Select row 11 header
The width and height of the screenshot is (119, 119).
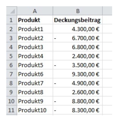click(x=12, y=110)
